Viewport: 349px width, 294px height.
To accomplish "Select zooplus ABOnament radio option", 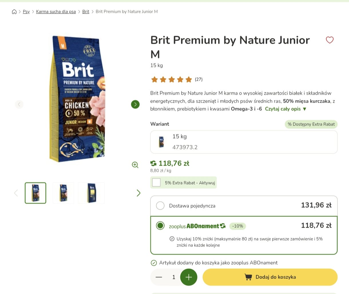I will 160,226.
